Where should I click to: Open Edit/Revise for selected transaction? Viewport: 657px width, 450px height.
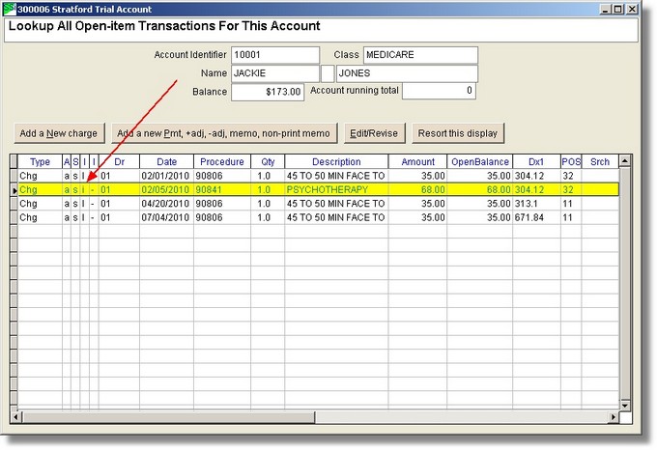click(374, 133)
